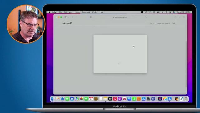Image resolution: width=200 pixels, height=113 pixels.
Task: Click Safari's back arrow button
Action: pos(73,17)
